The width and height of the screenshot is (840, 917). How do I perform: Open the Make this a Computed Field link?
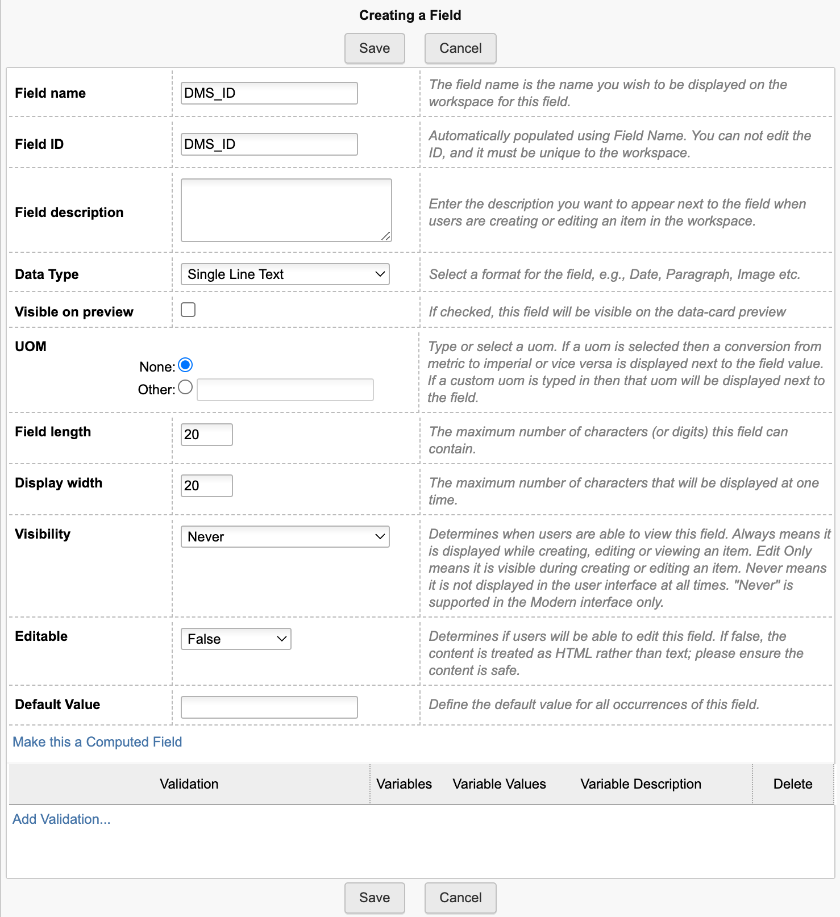click(x=97, y=742)
